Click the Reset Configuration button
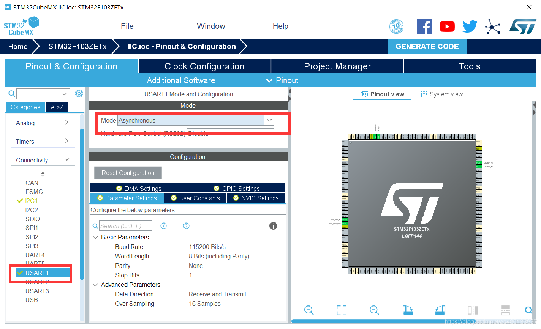 tap(128, 173)
